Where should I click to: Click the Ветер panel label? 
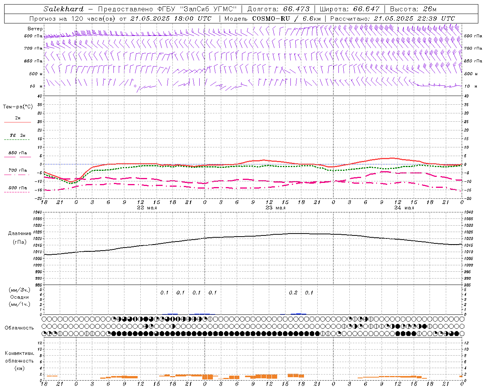(35, 29)
